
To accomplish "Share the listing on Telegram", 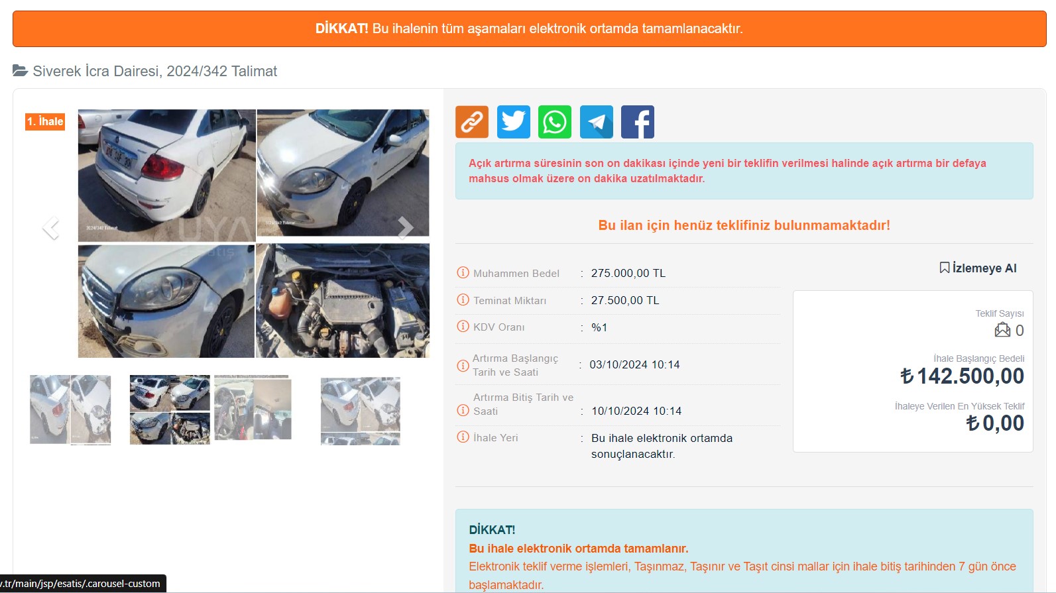I will point(596,122).
